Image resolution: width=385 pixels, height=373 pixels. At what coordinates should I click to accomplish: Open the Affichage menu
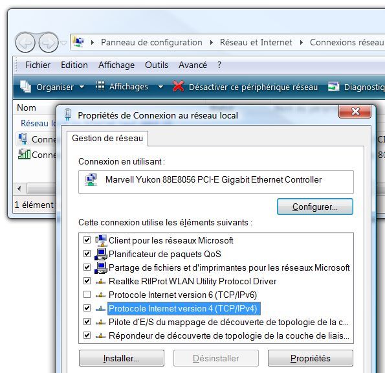click(116, 65)
